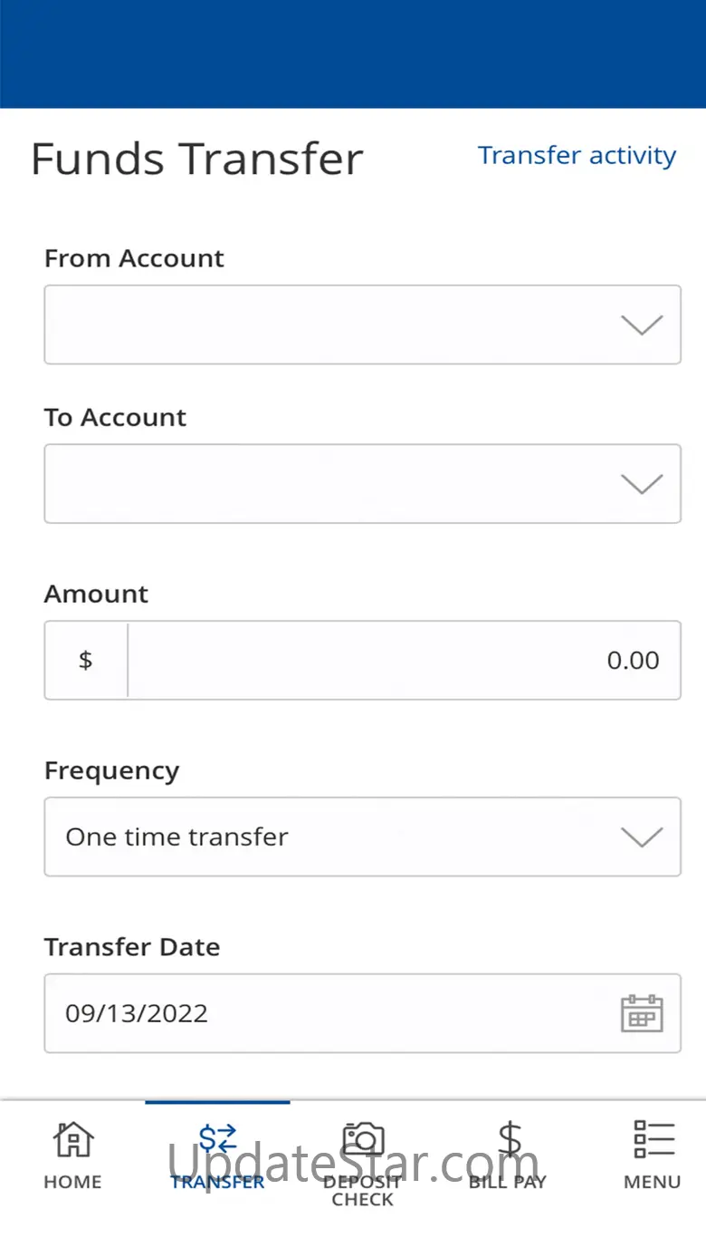Open the Transfer activity link

pos(577,156)
